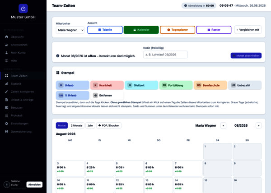Select the Krankheit stamp
Image resolution: width=271 pixels, height=193 pixels.
pos(107,85)
